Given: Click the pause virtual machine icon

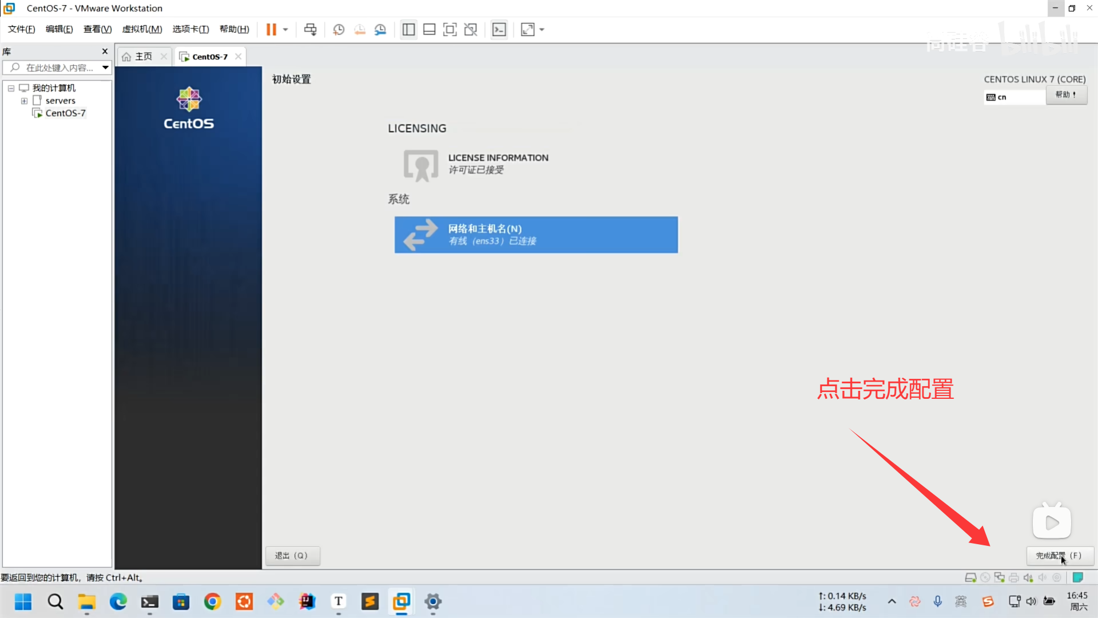Looking at the screenshot, I should point(271,30).
